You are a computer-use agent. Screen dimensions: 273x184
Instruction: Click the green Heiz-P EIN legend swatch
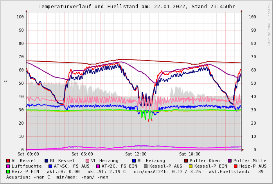click(8, 172)
